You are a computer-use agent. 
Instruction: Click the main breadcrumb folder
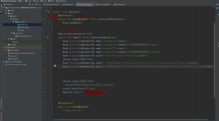(x=28, y=1)
